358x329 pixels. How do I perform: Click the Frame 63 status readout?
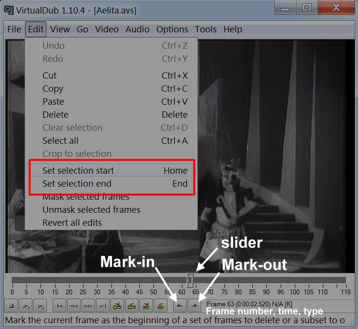249,304
